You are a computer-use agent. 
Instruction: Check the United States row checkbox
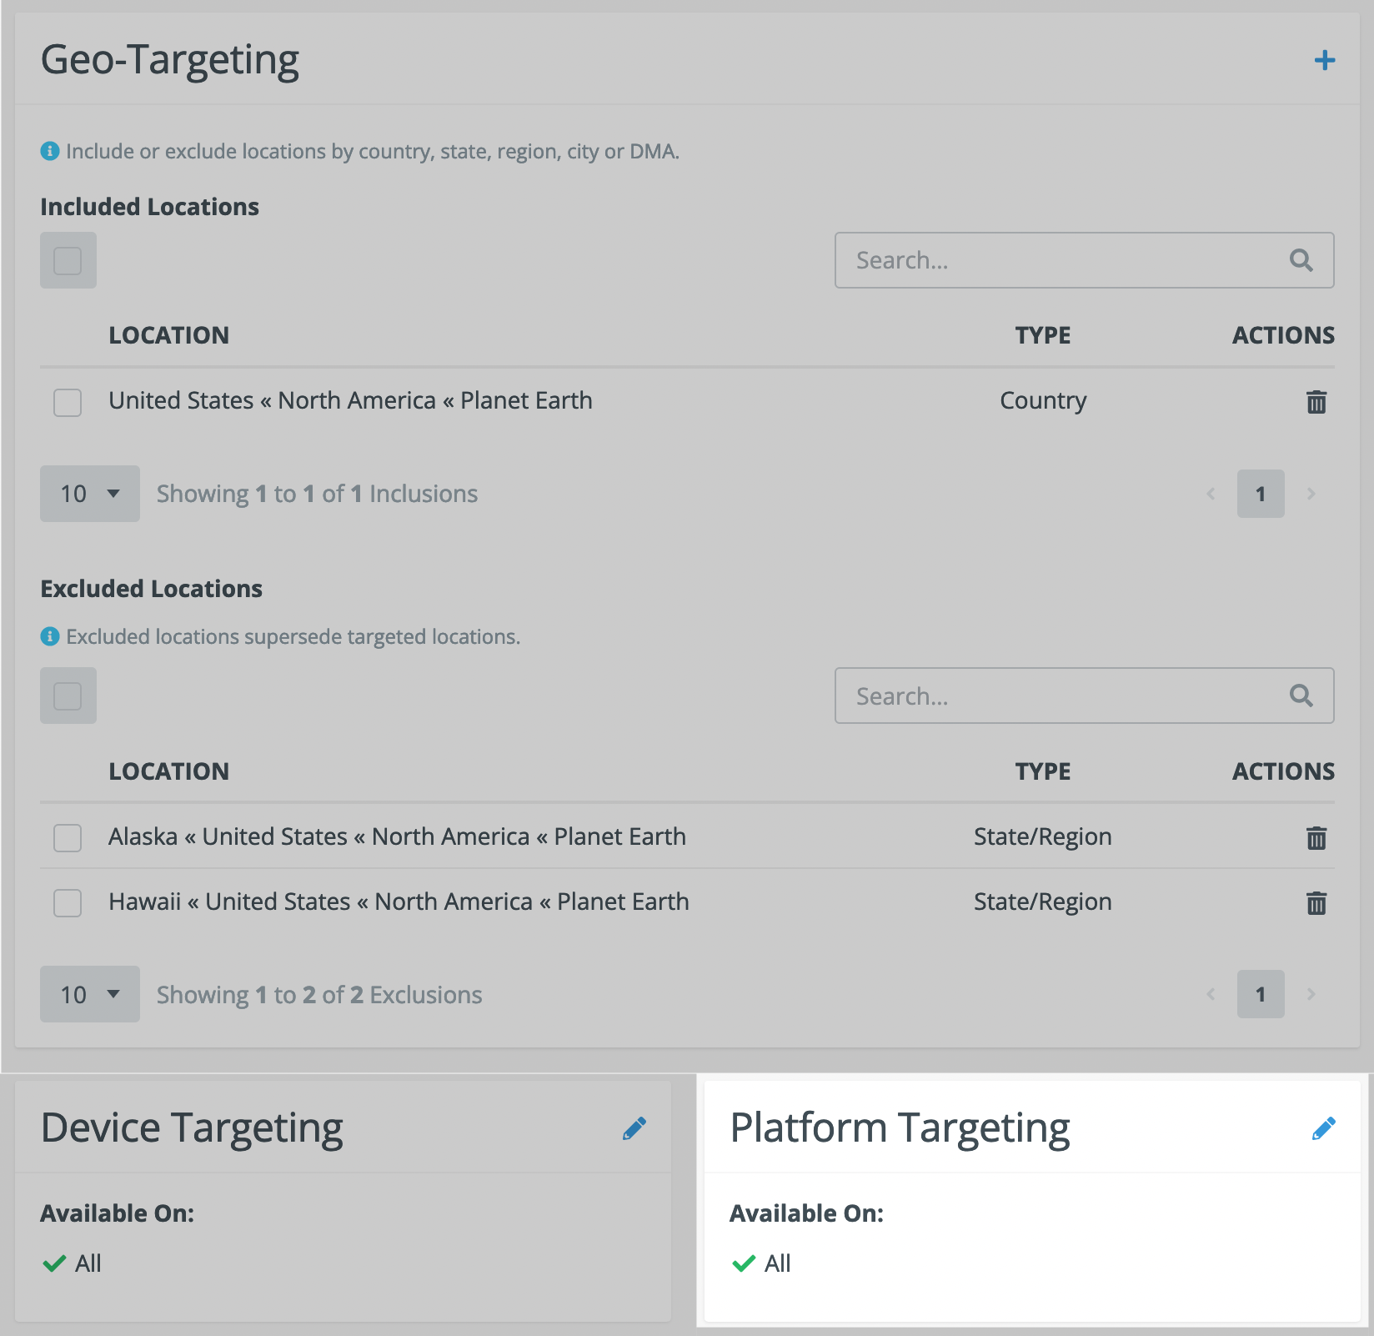click(68, 402)
